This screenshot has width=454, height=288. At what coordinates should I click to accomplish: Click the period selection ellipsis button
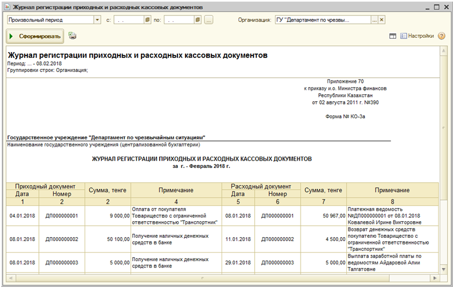point(208,19)
